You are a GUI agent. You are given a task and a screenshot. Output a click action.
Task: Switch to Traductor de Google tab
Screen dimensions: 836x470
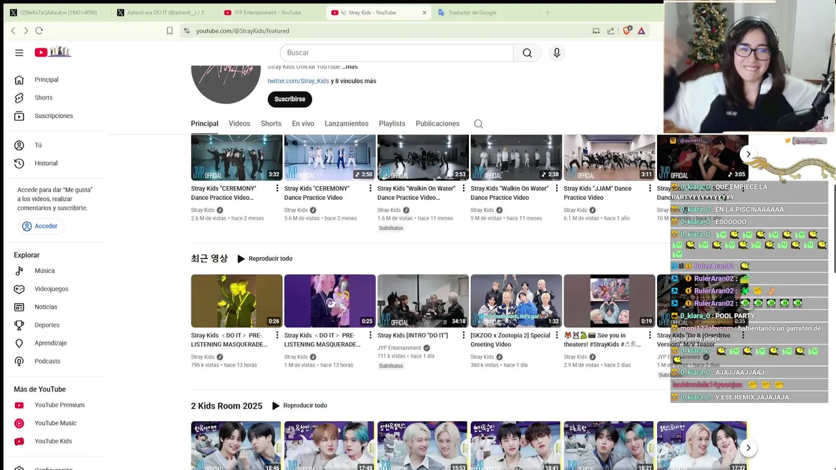[x=472, y=12]
